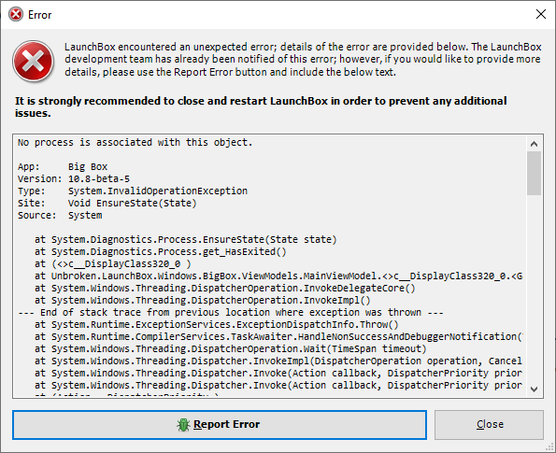556x453 pixels.
Task: Click the 'Type: System.InvalidOperationException' line
Action: click(x=133, y=191)
